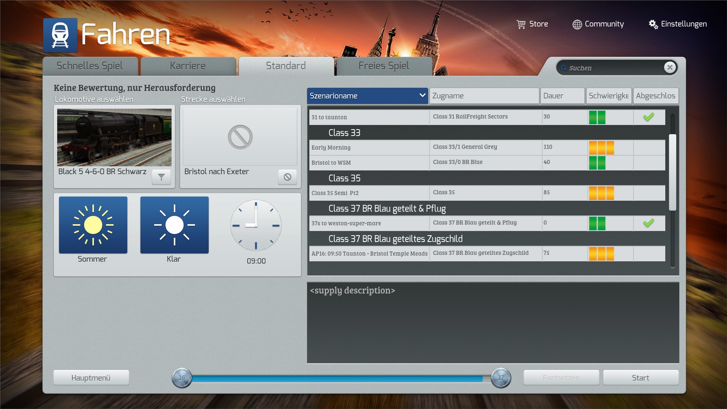
Task: Clear the route selection with the prohibition icon
Action: (287, 177)
